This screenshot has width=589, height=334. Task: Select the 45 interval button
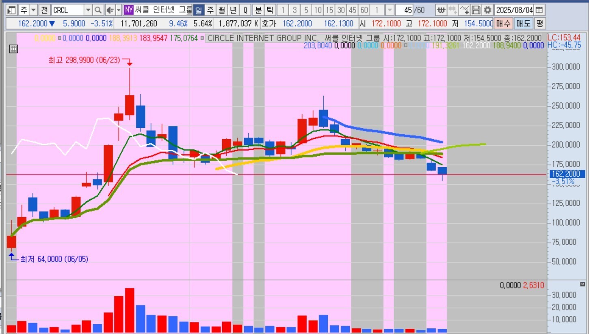point(353,10)
